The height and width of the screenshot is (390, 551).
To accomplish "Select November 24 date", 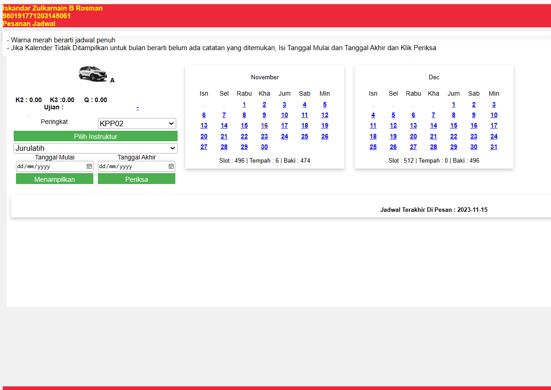I will click(x=285, y=136).
